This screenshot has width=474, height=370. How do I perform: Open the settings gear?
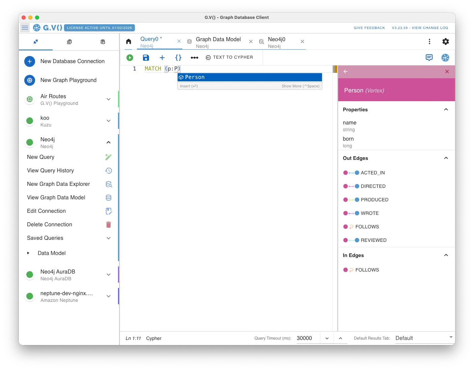(x=446, y=41)
